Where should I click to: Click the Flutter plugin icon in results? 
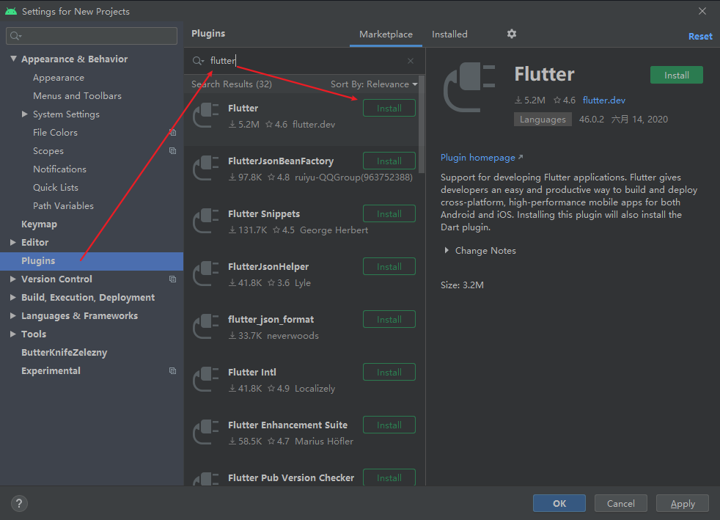(x=206, y=116)
